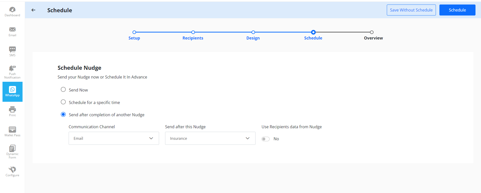This screenshot has width=481, height=193.
Task: Open the Print sidebar icon
Action: pyautogui.click(x=12, y=112)
